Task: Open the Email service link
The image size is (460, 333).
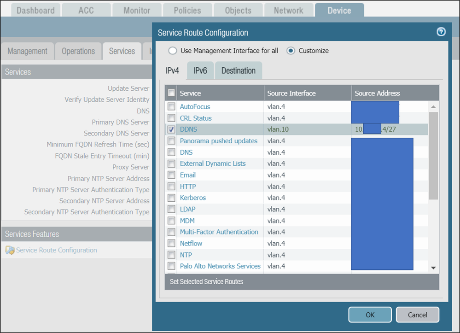Action: point(188,175)
